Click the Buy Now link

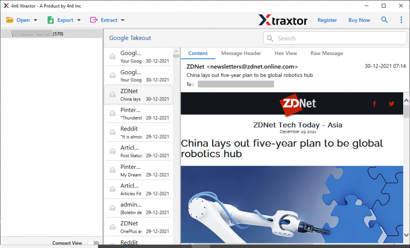click(359, 20)
